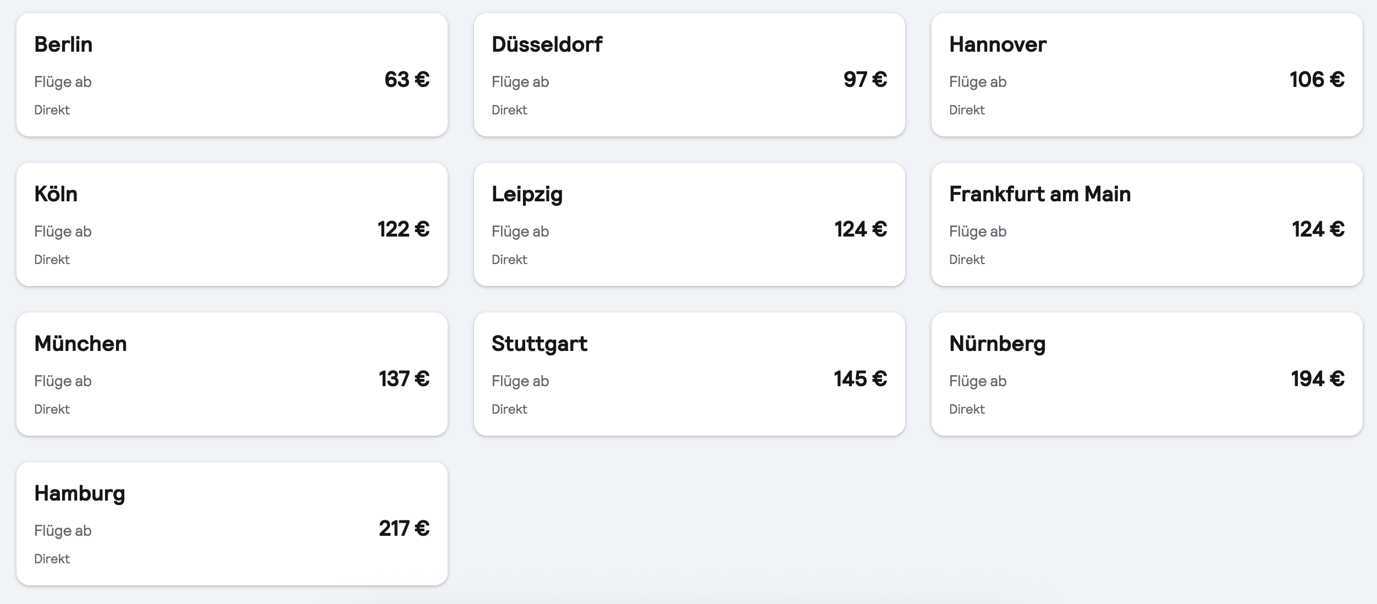This screenshot has height=604, width=1377.
Task: Click the 63 € Berlin price
Action: [x=407, y=80]
